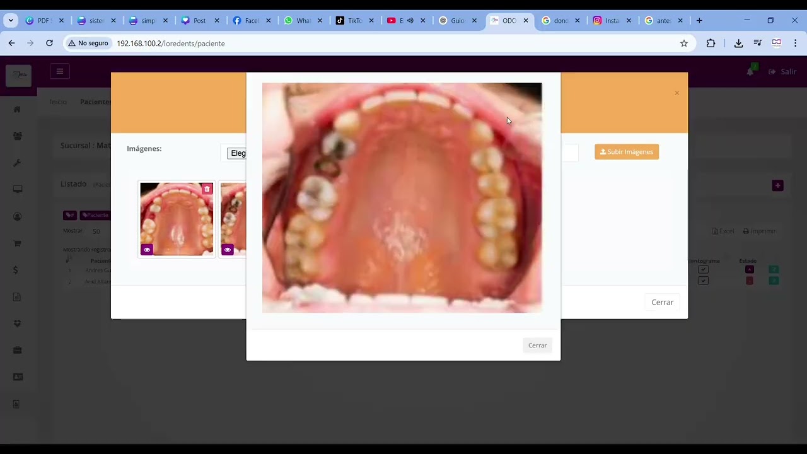Switch to the Facebook browser tab

tap(251, 21)
